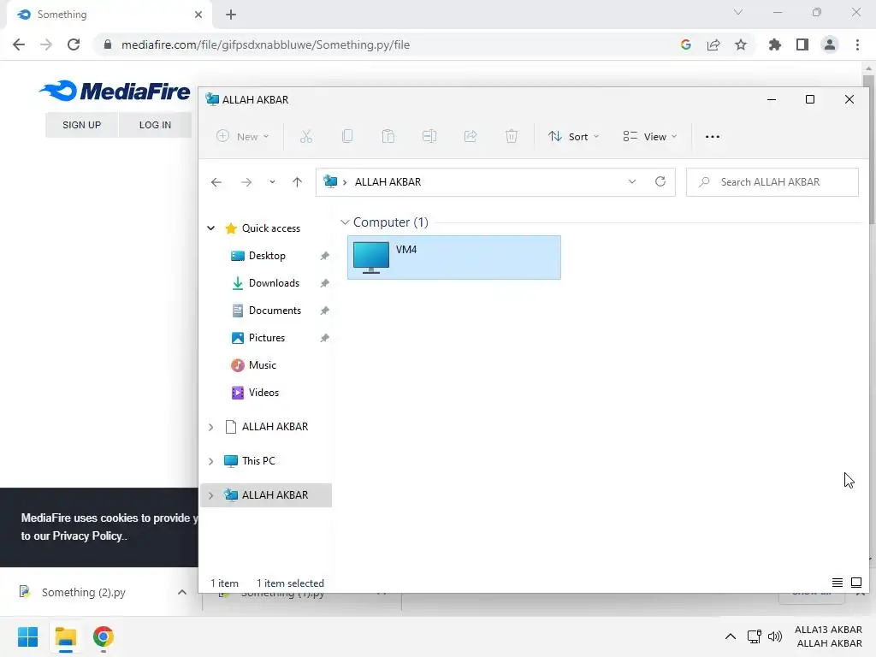Open recent locations dropdown beside forward arrow
Viewport: 876px width, 657px height.
tap(272, 182)
